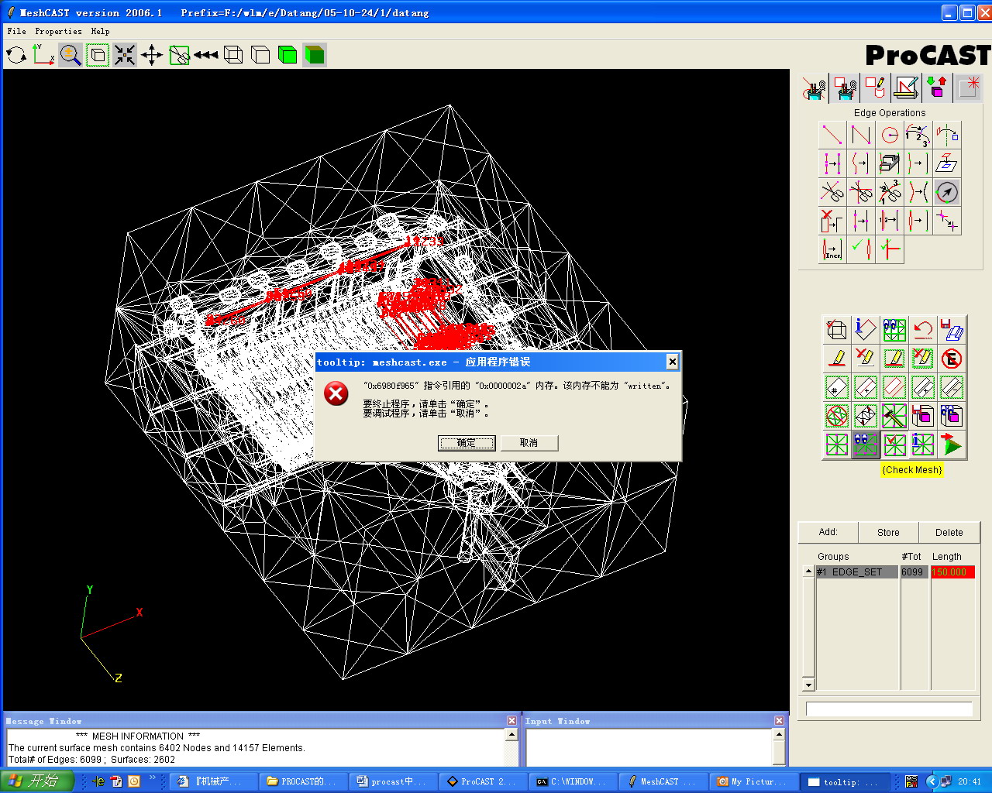Screen dimensions: 992x793
Task: Open the import/export arrows cube tab
Action: (937, 88)
